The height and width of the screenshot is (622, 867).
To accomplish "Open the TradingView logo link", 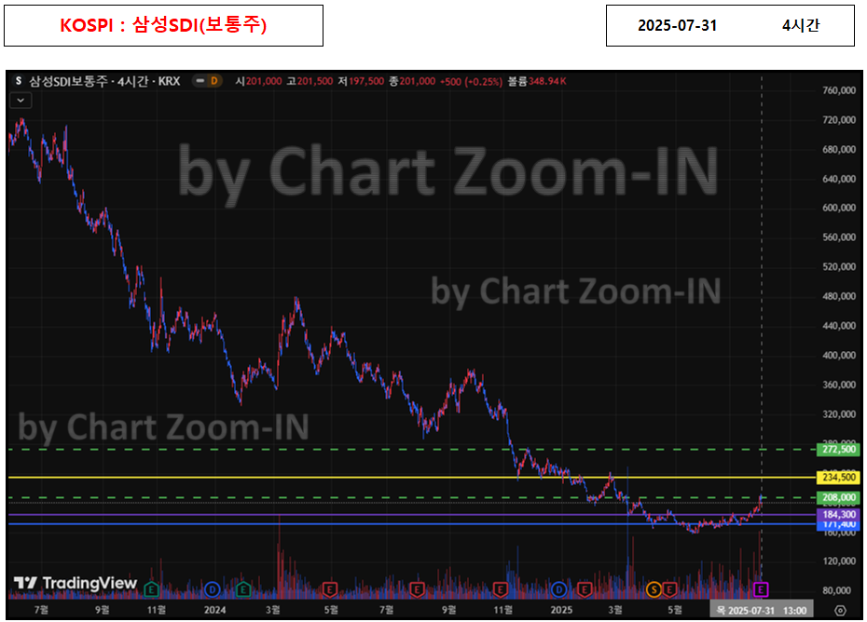I will pyautogui.click(x=76, y=583).
